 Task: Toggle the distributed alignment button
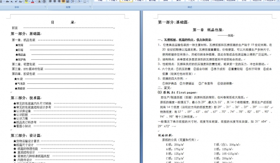tap(67, 1)
